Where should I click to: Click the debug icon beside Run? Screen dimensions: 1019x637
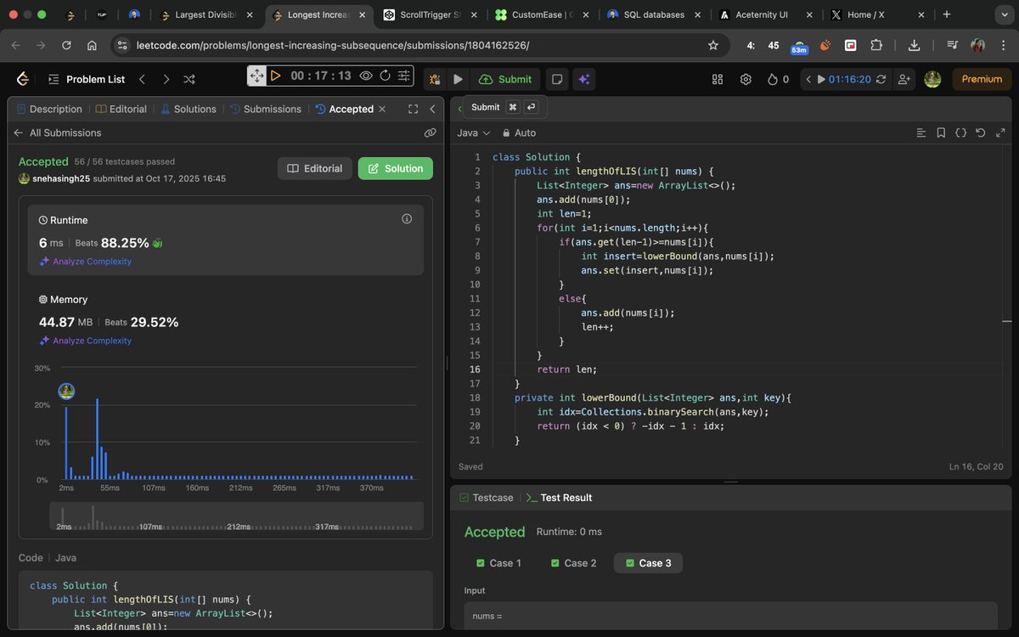coord(435,79)
